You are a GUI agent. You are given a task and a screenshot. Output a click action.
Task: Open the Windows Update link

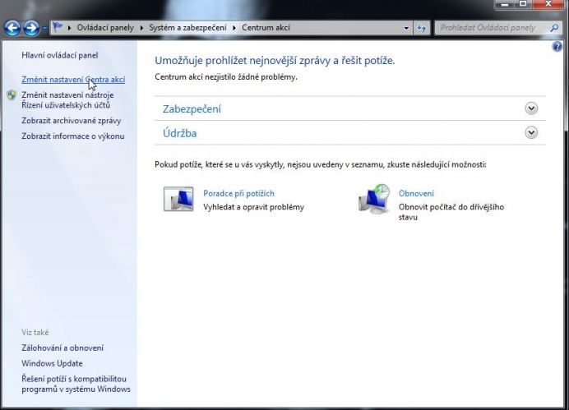52,364
